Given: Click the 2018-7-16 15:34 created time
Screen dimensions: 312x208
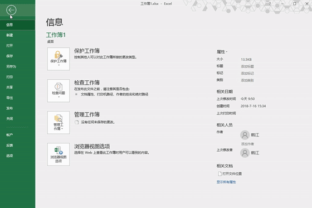Looking at the screenshot, I should click(x=253, y=106).
